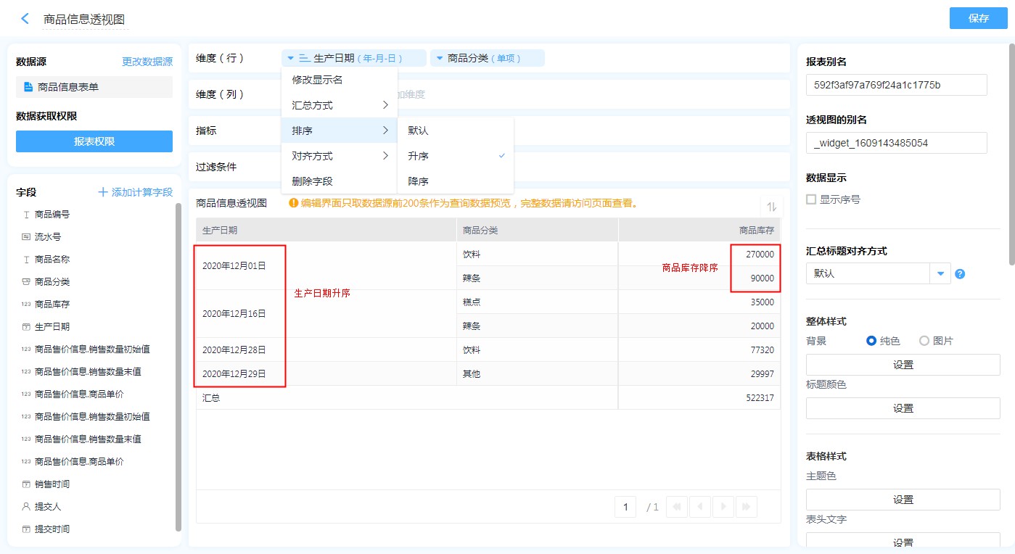Screen dimensions: 1015x554
Task: Expand the 汇总方式 submenu
Action: (x=339, y=105)
